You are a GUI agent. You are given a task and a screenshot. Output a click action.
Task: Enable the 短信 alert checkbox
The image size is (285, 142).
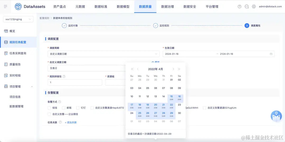49,108
